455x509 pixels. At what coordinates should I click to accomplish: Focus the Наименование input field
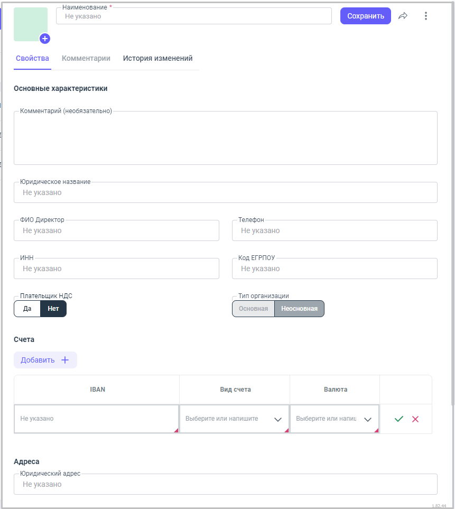click(x=193, y=16)
